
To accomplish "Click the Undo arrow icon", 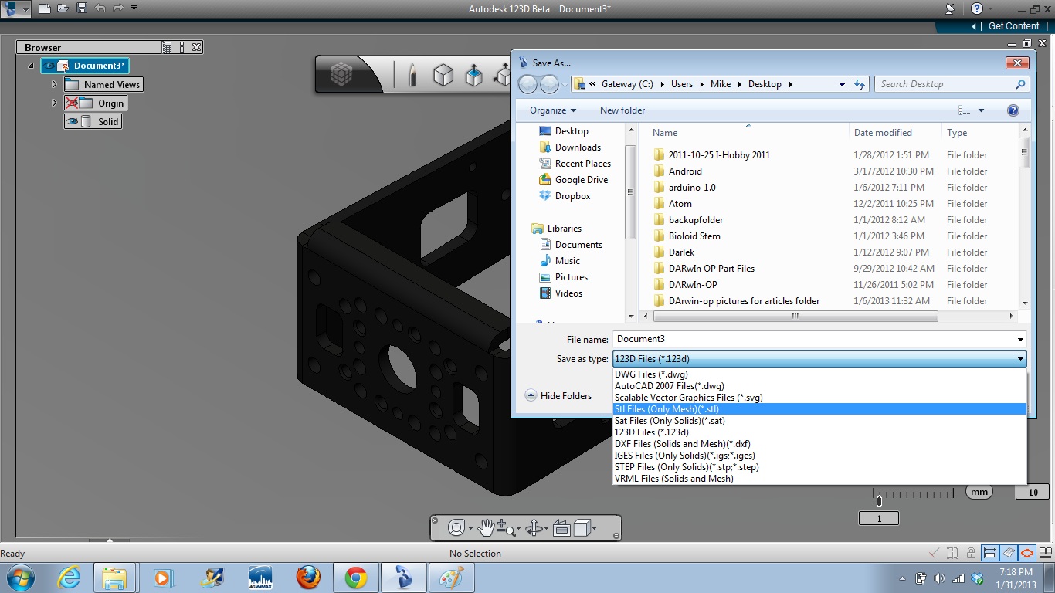I will 100,8.
